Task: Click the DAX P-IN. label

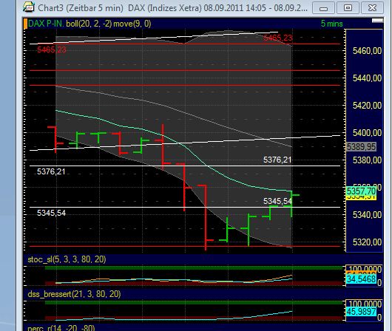Action: coord(46,24)
